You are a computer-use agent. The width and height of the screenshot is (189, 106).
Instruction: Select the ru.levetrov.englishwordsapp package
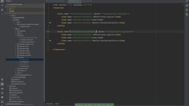tap(29, 24)
